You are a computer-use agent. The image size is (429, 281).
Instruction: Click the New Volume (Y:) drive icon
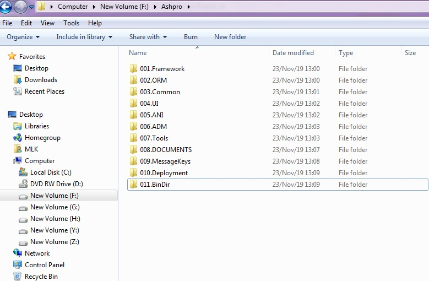point(23,231)
